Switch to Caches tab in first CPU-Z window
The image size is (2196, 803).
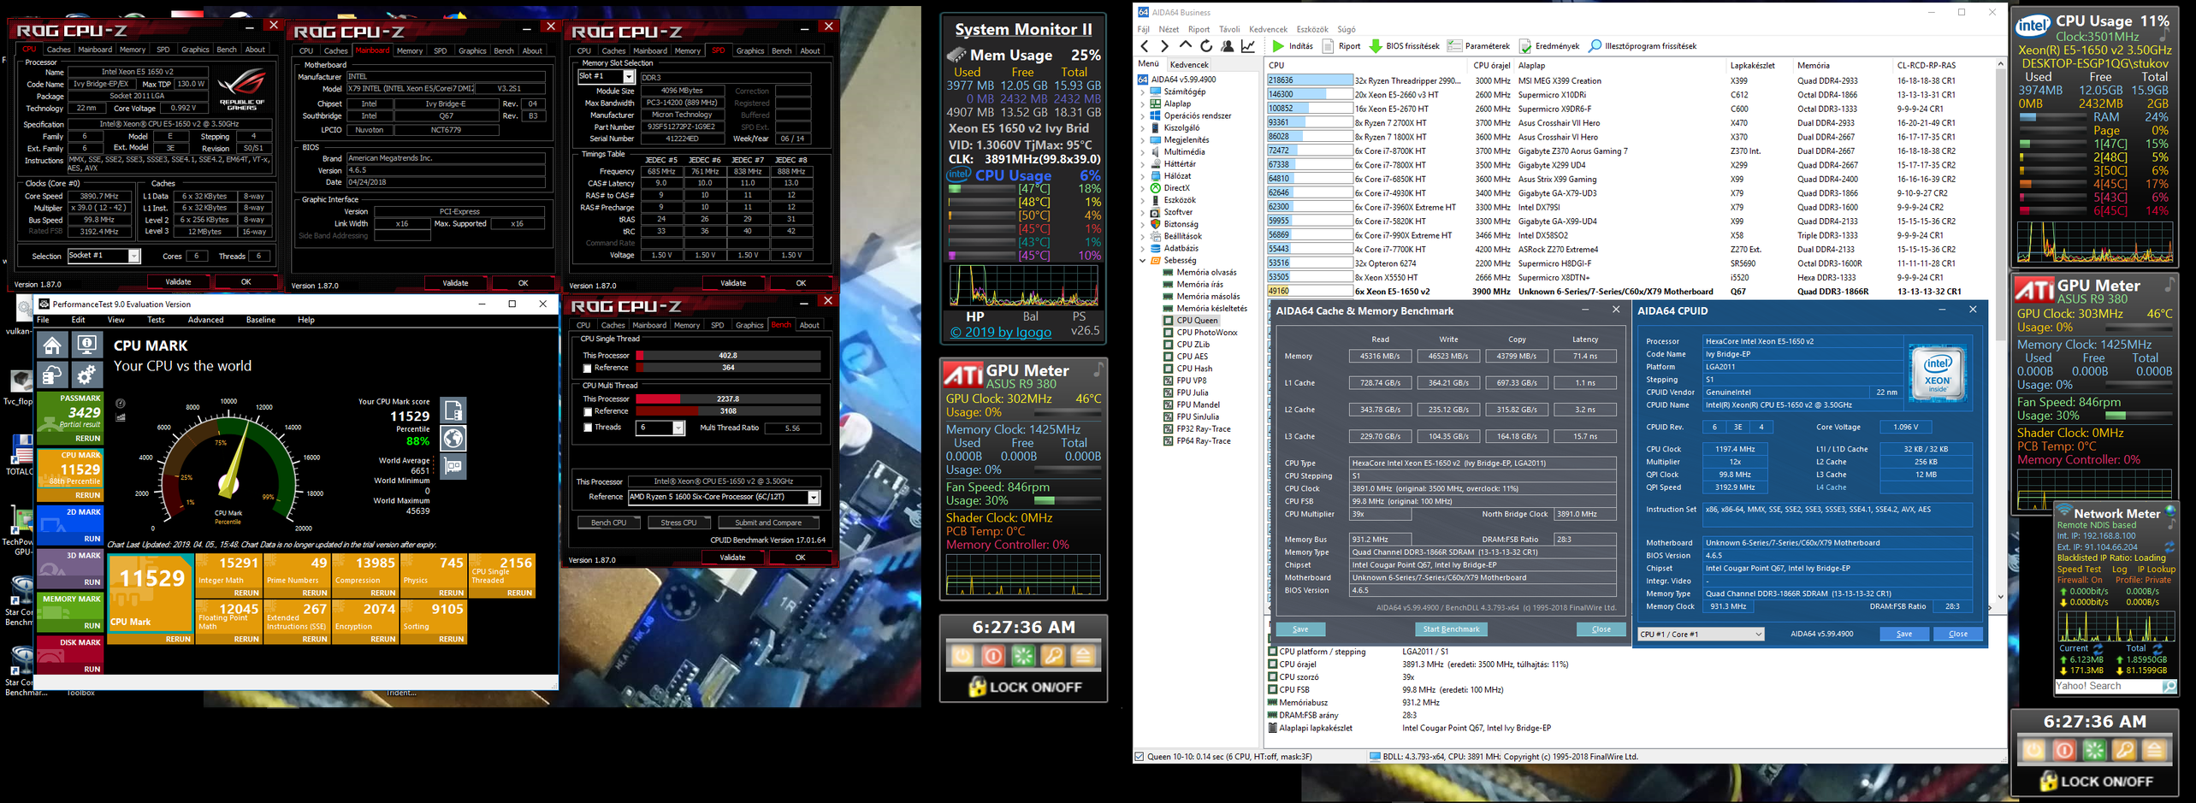pos(58,50)
